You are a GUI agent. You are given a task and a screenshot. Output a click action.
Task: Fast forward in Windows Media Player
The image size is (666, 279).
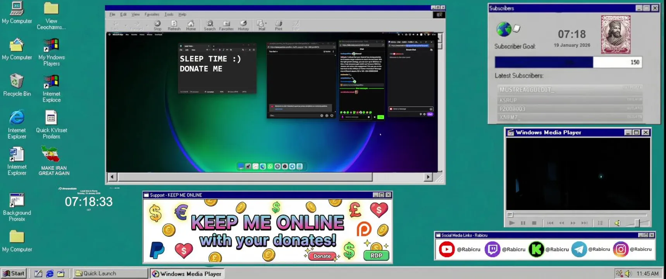coord(573,223)
